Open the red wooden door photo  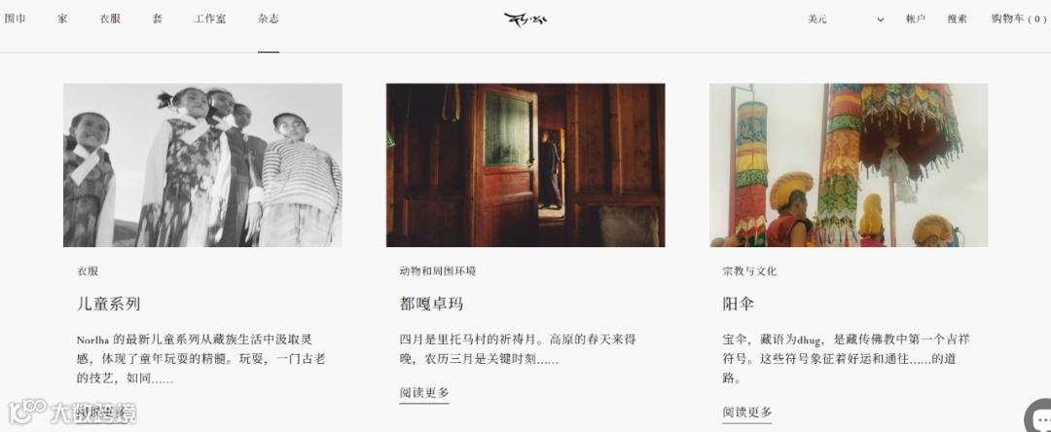[525, 164]
